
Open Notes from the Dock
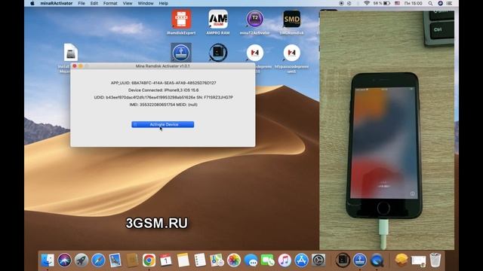point(183,260)
